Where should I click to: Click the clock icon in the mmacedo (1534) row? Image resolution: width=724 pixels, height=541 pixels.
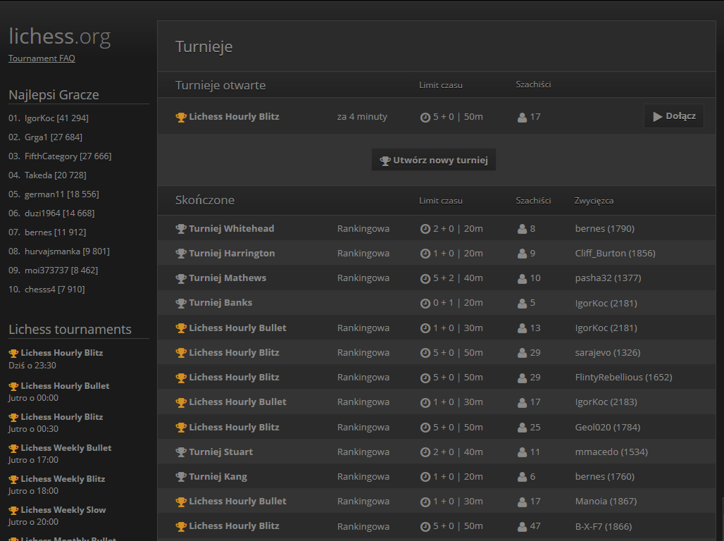425,452
